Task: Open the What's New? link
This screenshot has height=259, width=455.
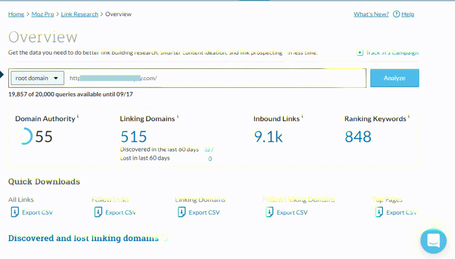Action: pos(371,14)
